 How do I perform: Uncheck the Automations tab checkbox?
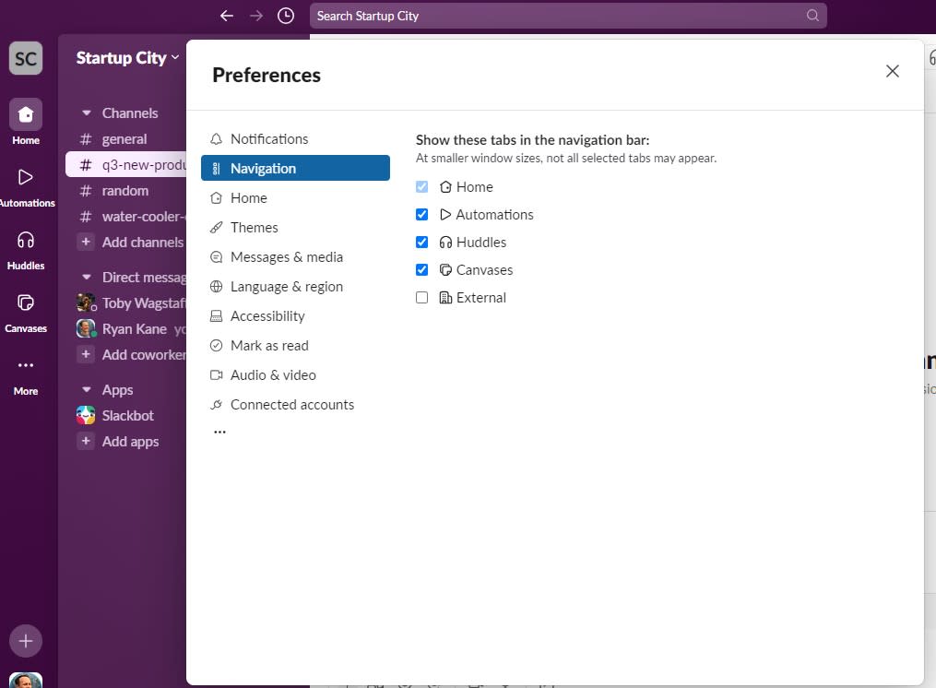tap(422, 214)
